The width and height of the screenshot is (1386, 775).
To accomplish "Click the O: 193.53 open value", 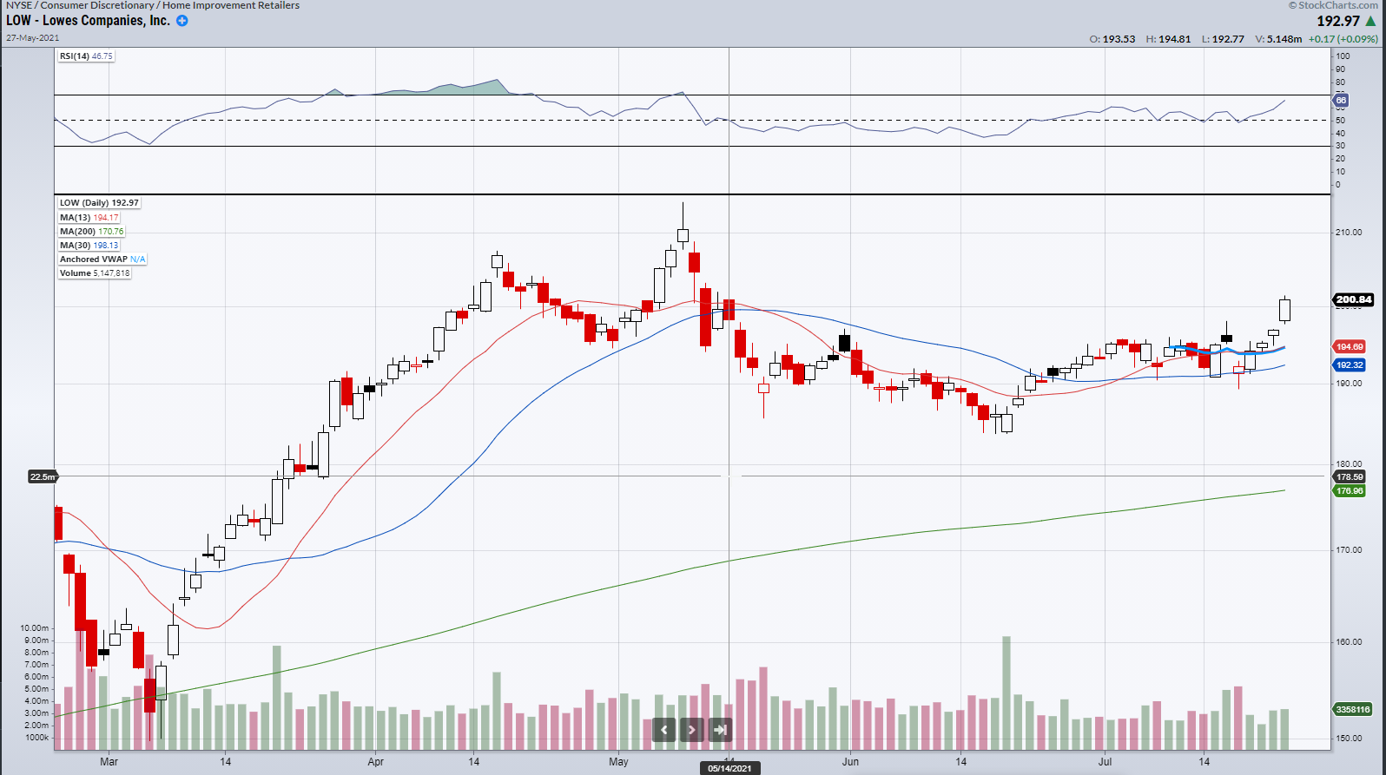I will click(1112, 39).
